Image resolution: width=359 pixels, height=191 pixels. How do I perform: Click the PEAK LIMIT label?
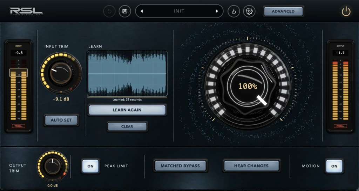coord(116,166)
